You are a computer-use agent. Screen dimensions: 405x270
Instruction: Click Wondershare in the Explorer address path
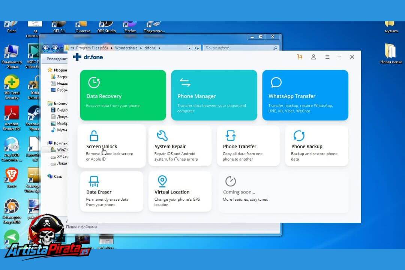[x=126, y=48]
